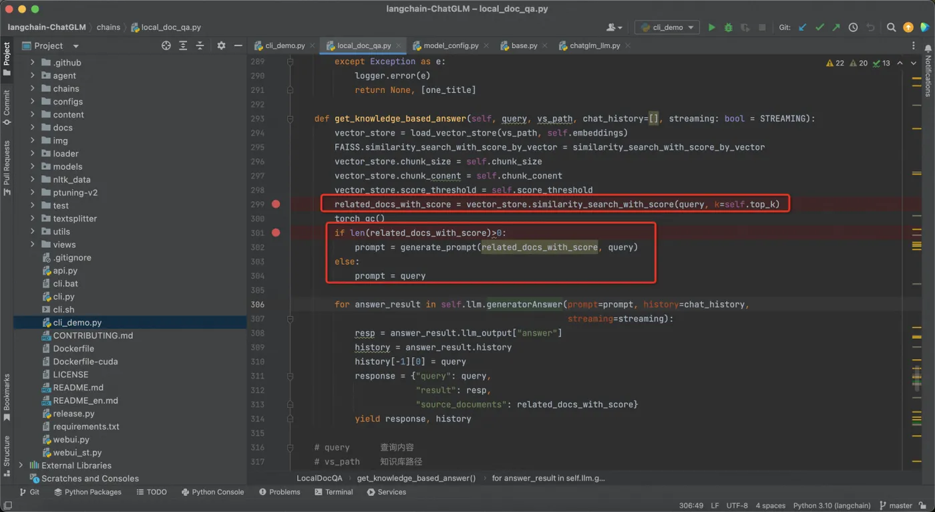This screenshot has width=935, height=512.
Task: Expand the agent folder
Action: pyautogui.click(x=33, y=76)
